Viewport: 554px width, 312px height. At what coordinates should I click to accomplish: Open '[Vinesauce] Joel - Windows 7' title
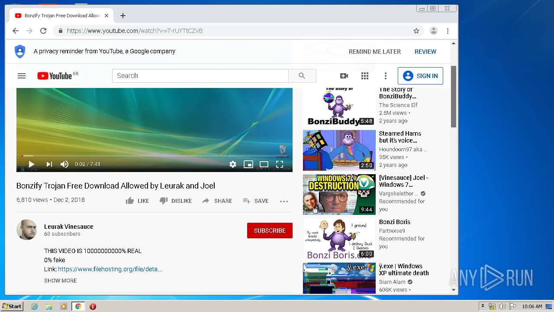pyautogui.click(x=404, y=181)
